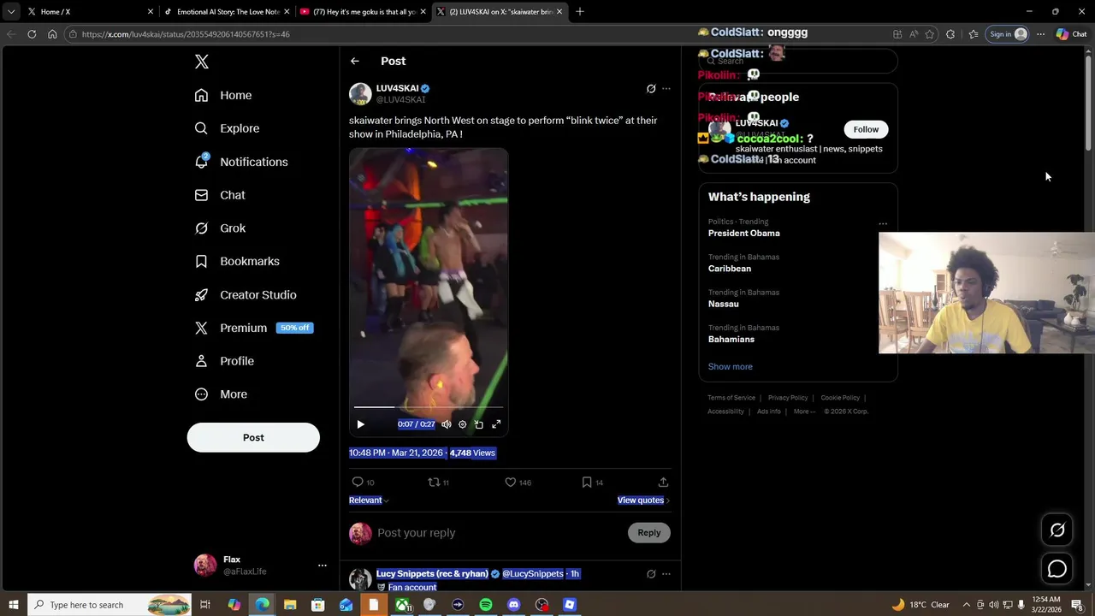
Task: Open the Privacy Policy footer link
Action: pos(788,398)
